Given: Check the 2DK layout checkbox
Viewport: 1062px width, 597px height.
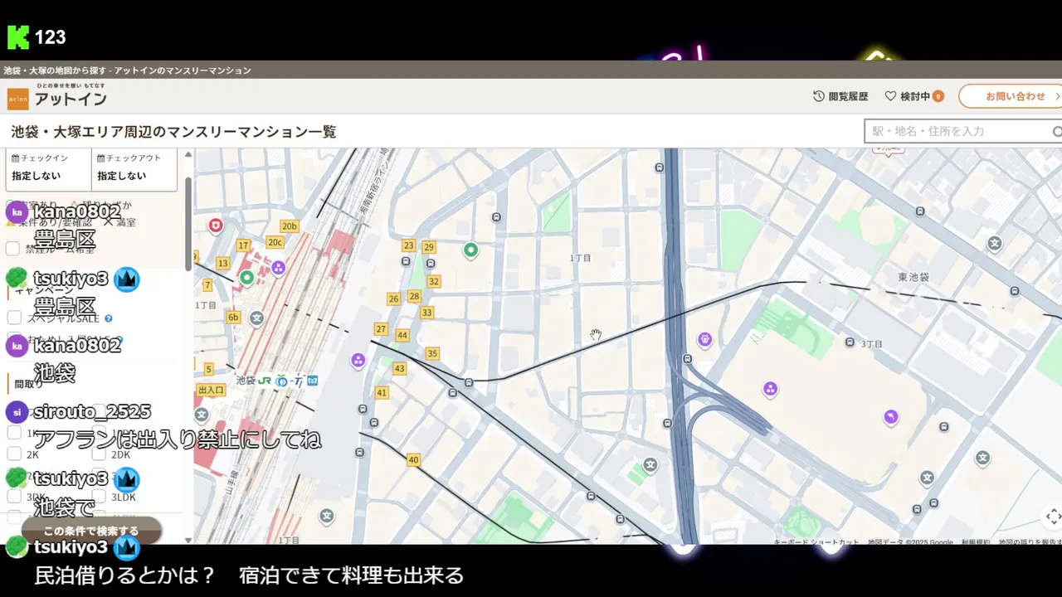Looking at the screenshot, I should [99, 454].
